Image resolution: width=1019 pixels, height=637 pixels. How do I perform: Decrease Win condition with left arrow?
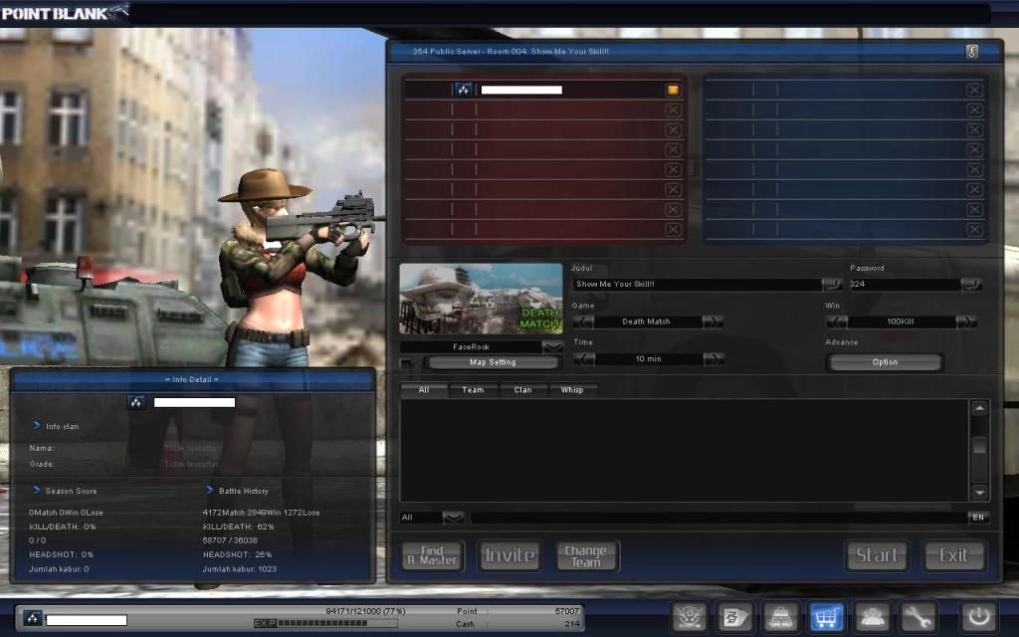tap(837, 321)
